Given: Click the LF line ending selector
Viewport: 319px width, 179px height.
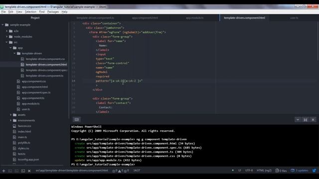Looking at the screenshot, I should [x=239, y=171].
